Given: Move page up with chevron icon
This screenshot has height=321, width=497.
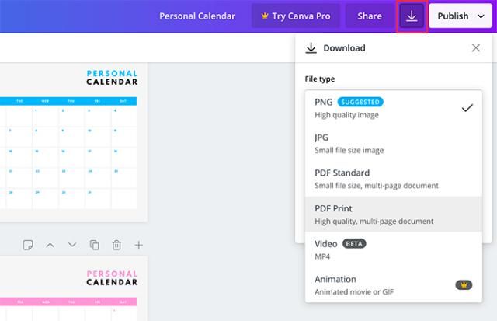Looking at the screenshot, I should [50, 245].
